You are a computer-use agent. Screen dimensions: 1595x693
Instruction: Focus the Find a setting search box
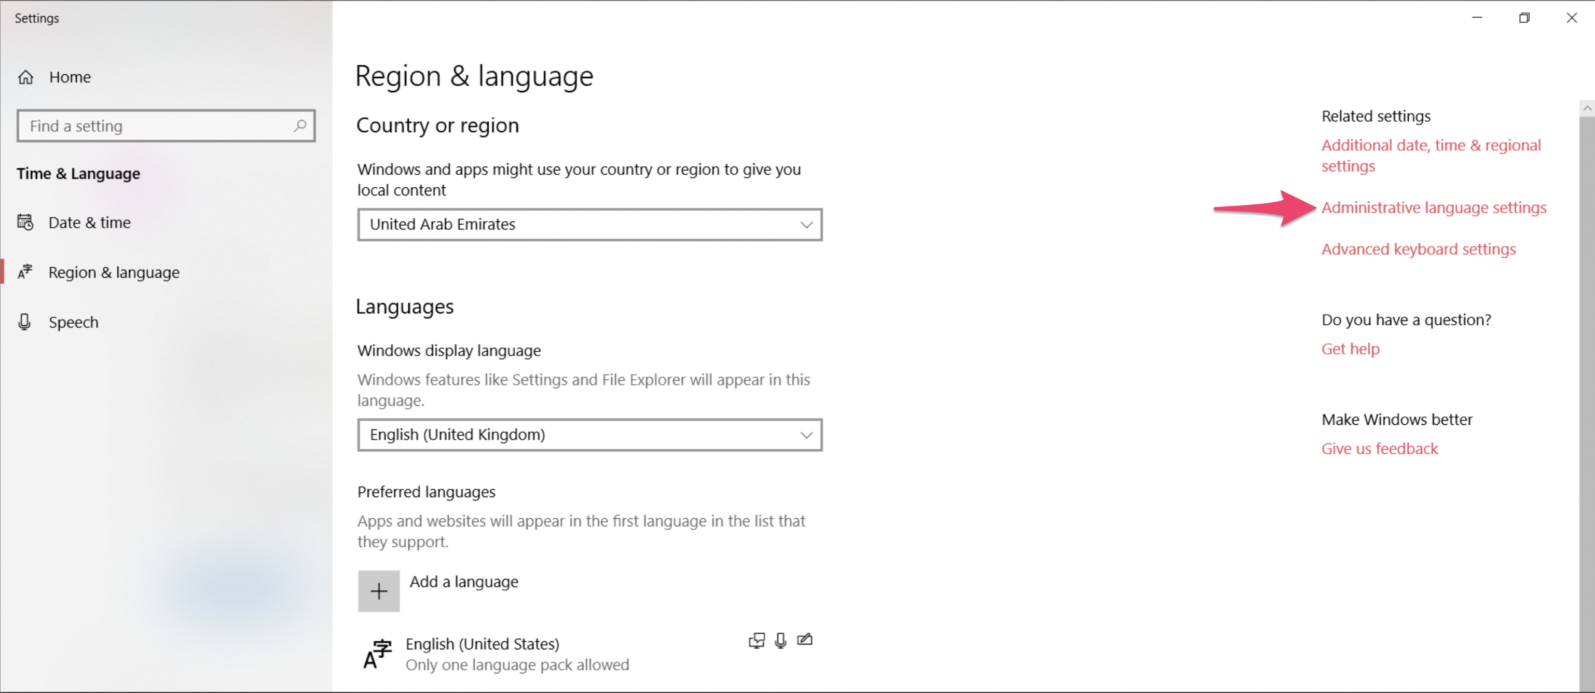[x=166, y=126]
